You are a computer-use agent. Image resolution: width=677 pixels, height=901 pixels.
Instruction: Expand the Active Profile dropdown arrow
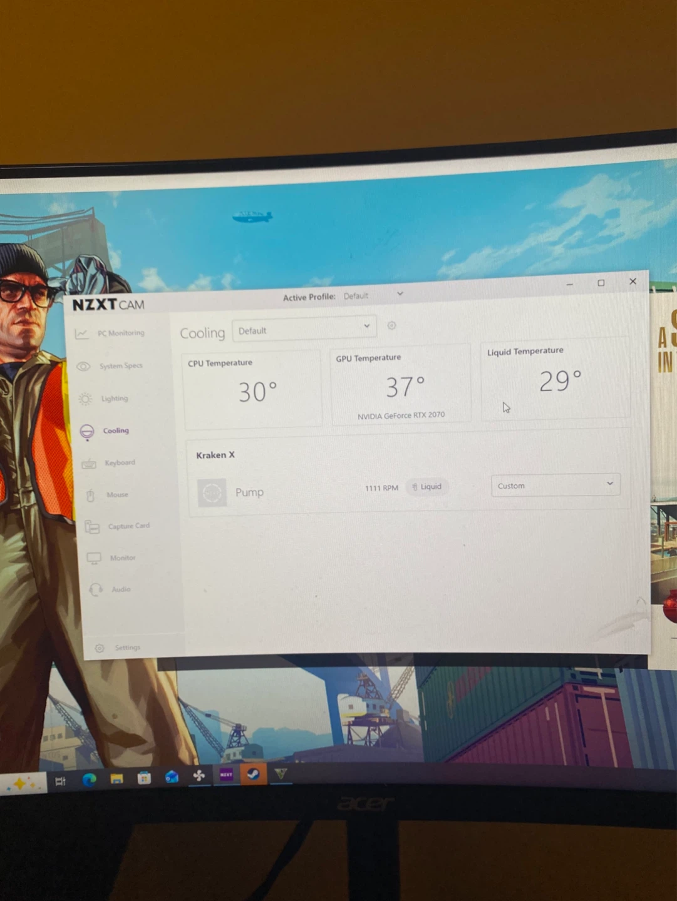(400, 293)
